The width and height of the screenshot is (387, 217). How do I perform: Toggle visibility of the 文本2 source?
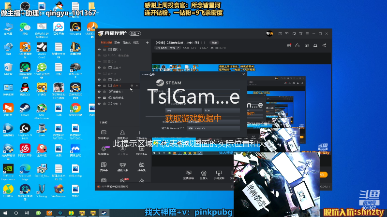[99, 80]
